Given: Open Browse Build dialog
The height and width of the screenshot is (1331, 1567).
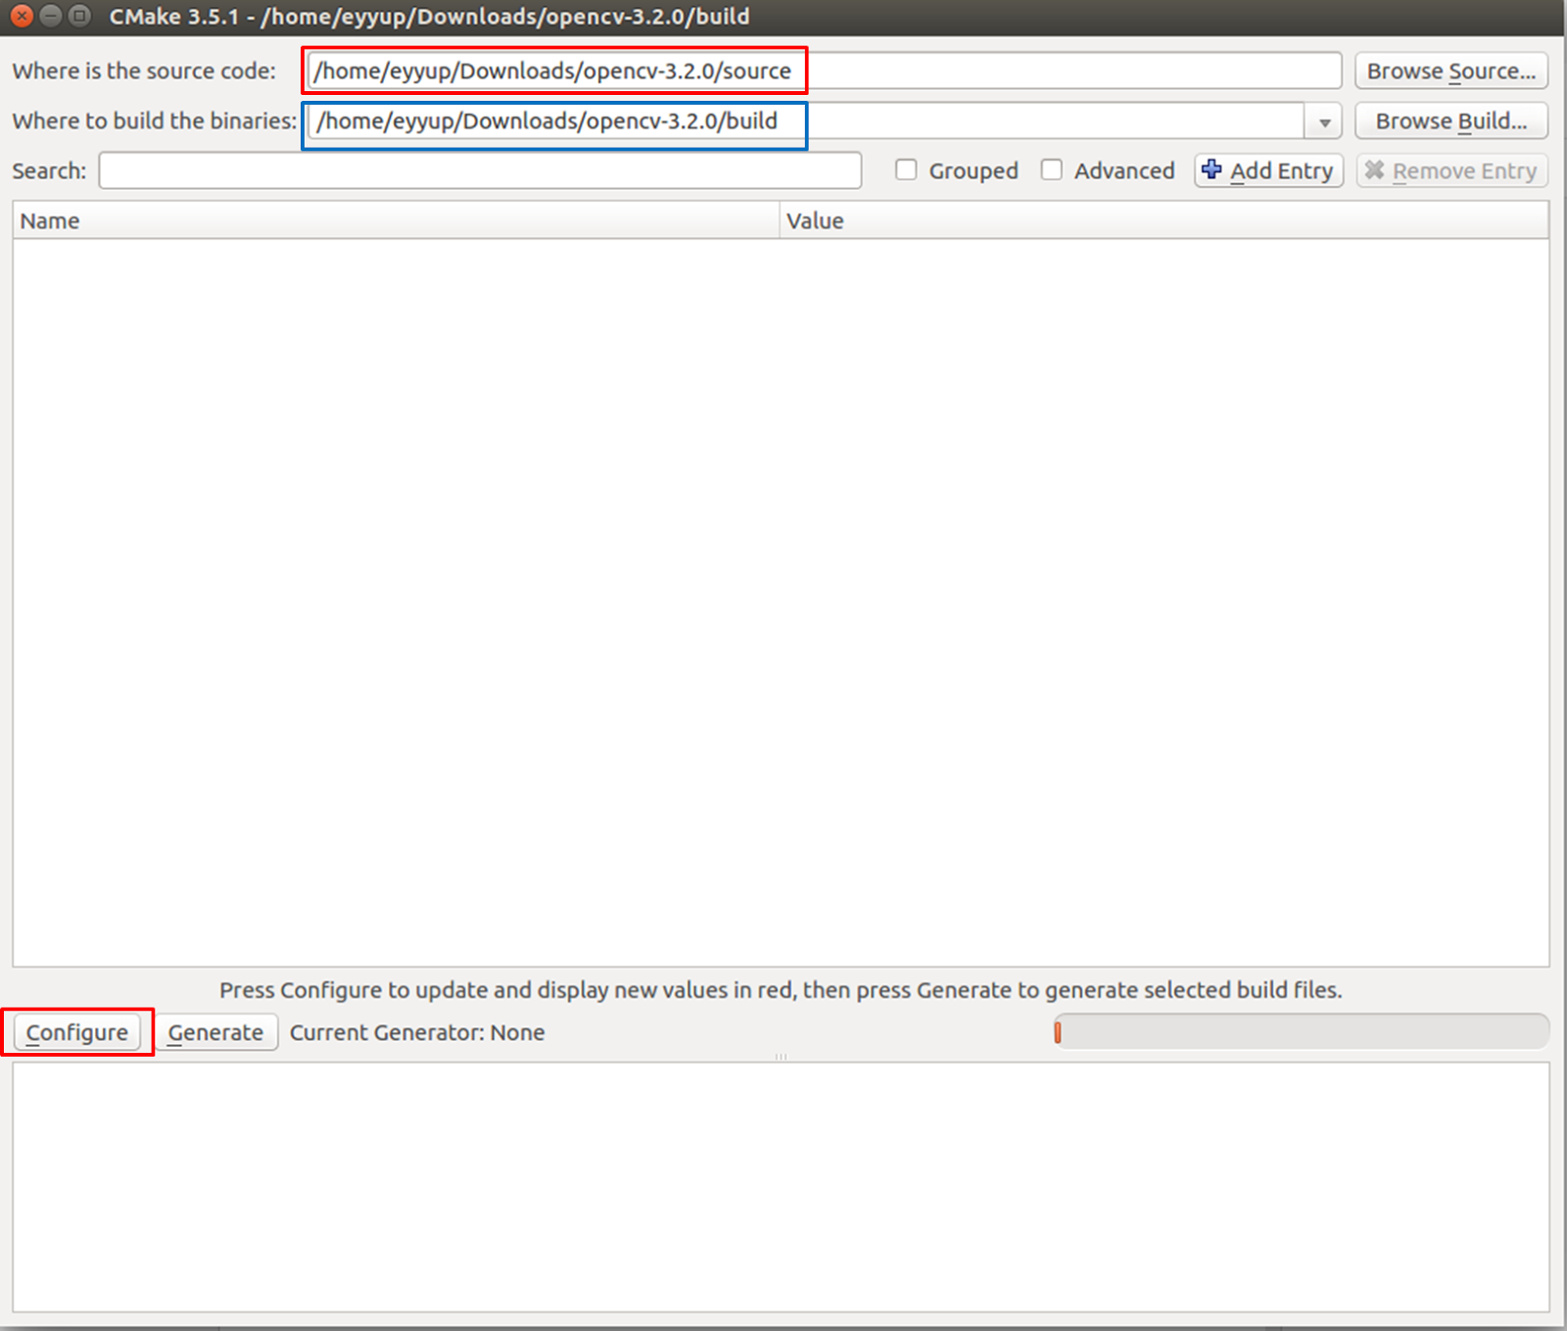Looking at the screenshot, I should click(x=1451, y=120).
